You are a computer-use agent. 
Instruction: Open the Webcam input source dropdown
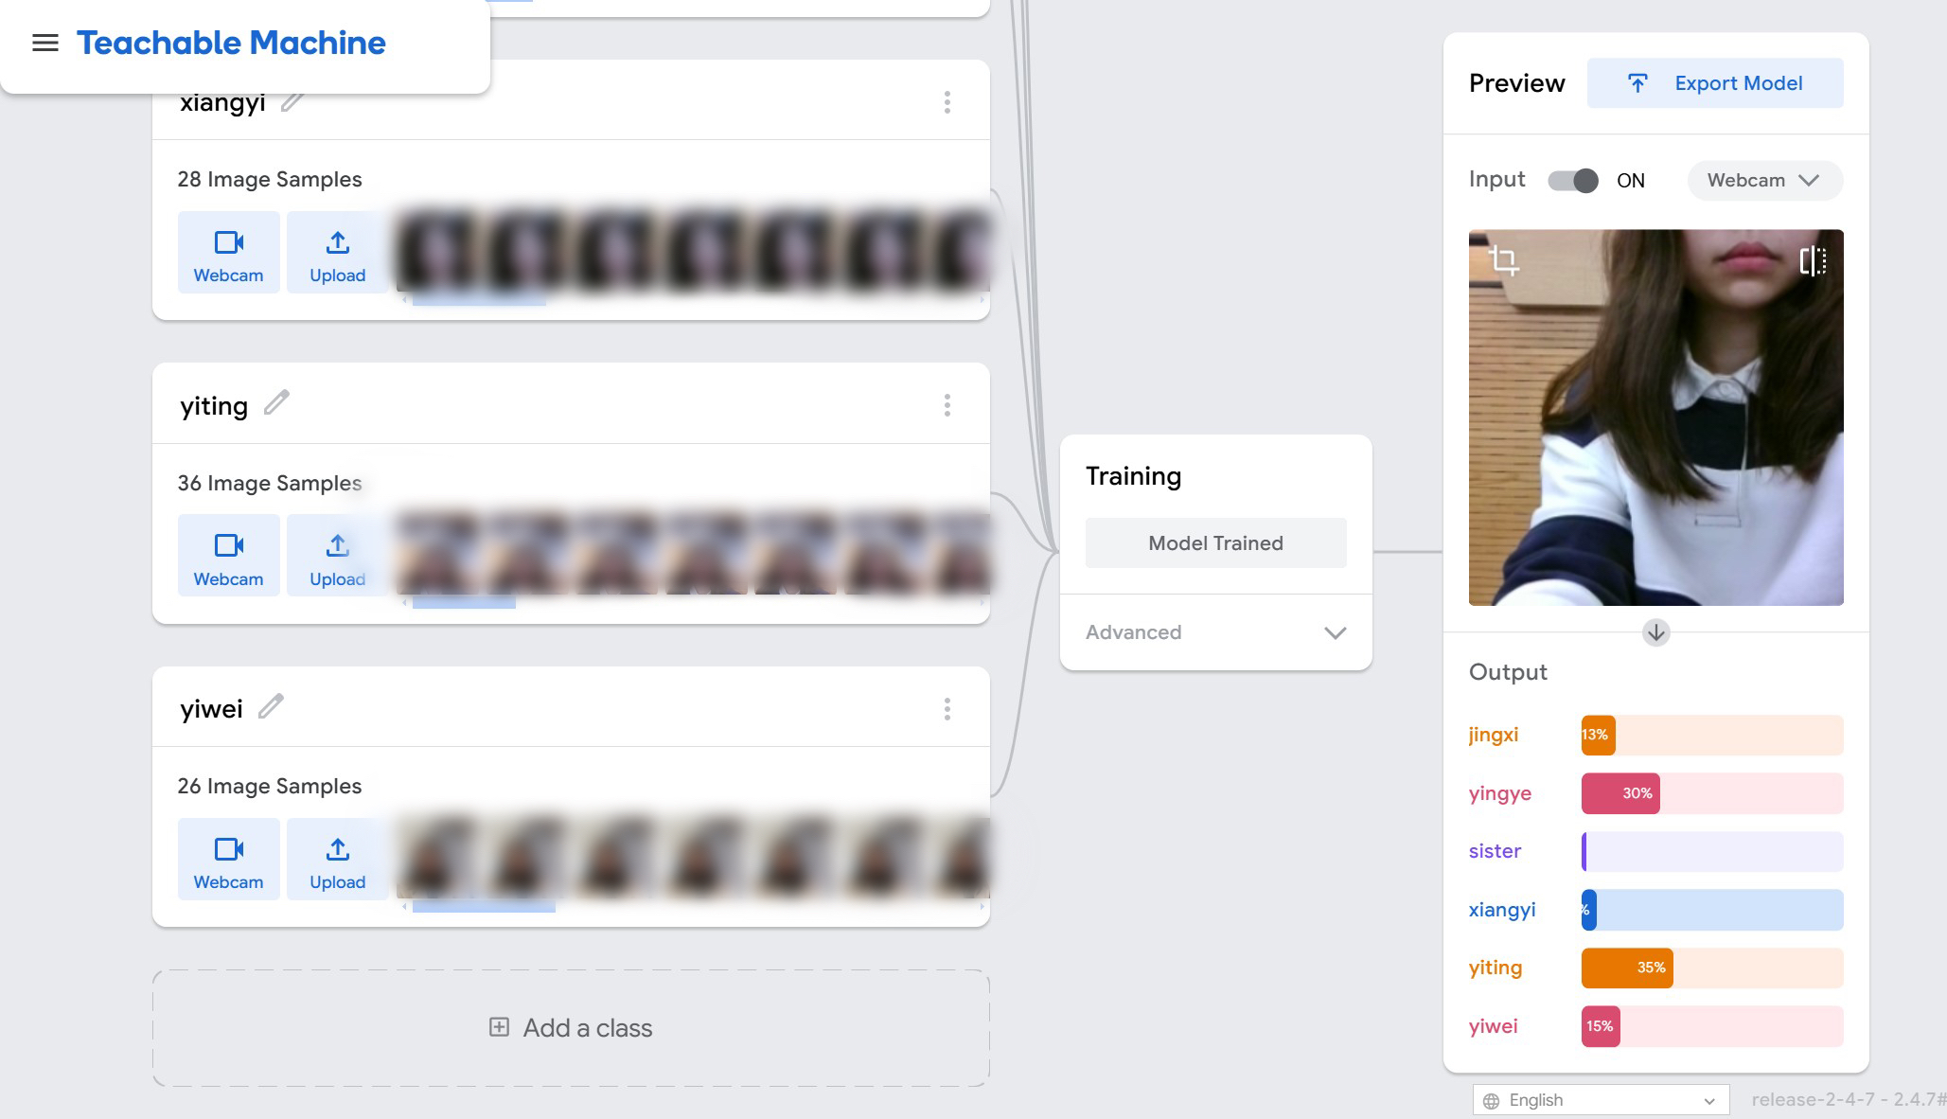click(1763, 180)
